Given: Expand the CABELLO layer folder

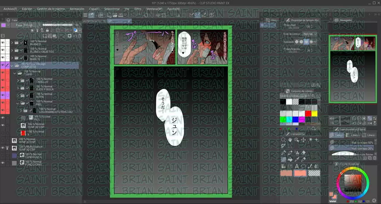Looking at the screenshot, I should [18, 80].
